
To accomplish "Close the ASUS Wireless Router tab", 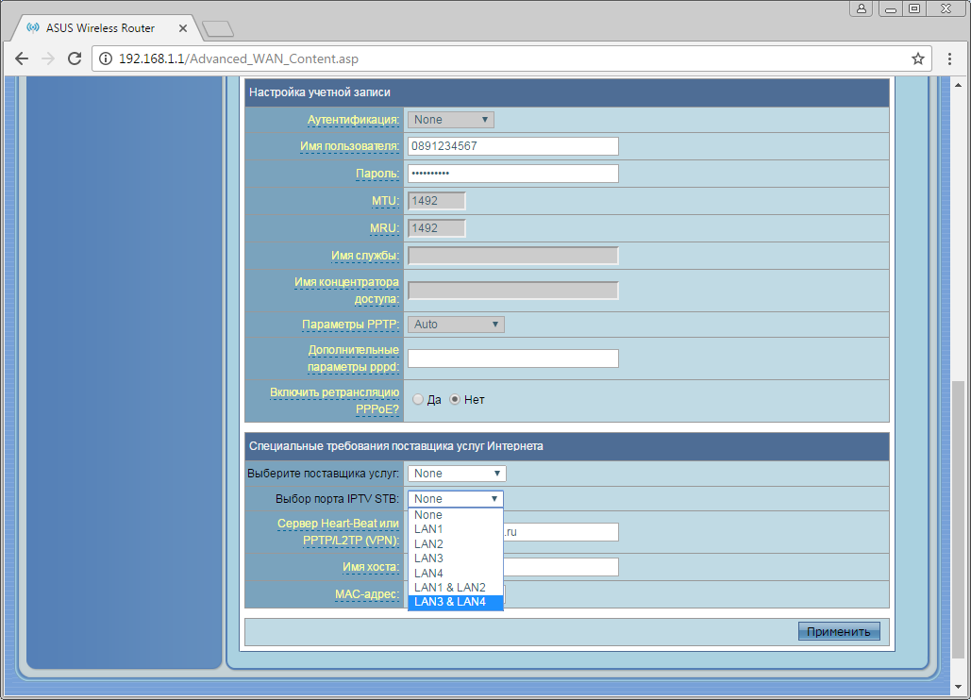I will click(183, 28).
